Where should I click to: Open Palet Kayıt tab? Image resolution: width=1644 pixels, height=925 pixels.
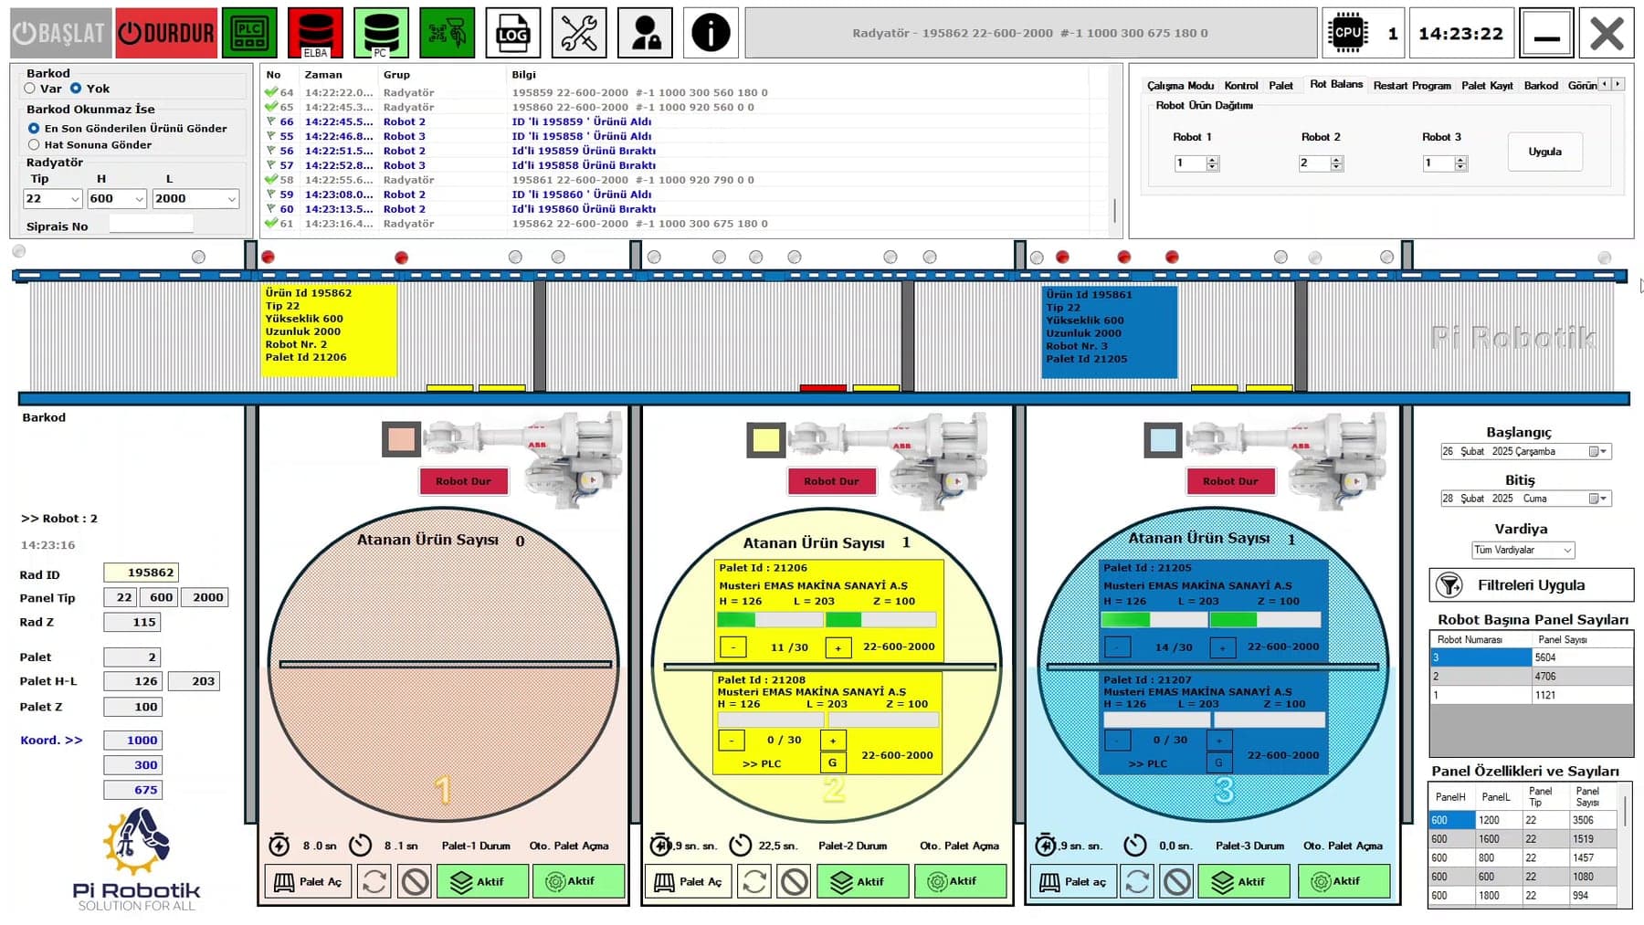1487,85
